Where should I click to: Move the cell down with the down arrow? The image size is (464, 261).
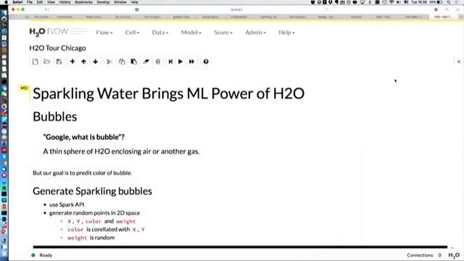click(x=95, y=62)
